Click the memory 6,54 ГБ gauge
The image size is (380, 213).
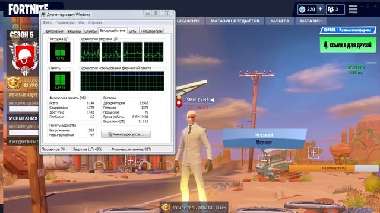click(x=60, y=80)
